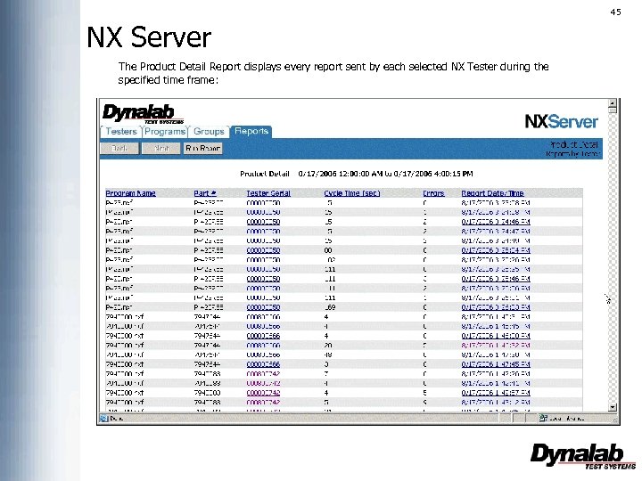This screenshot has width=642, height=481.
Task: Click the Local intranet zone icon
Action: click(543, 418)
